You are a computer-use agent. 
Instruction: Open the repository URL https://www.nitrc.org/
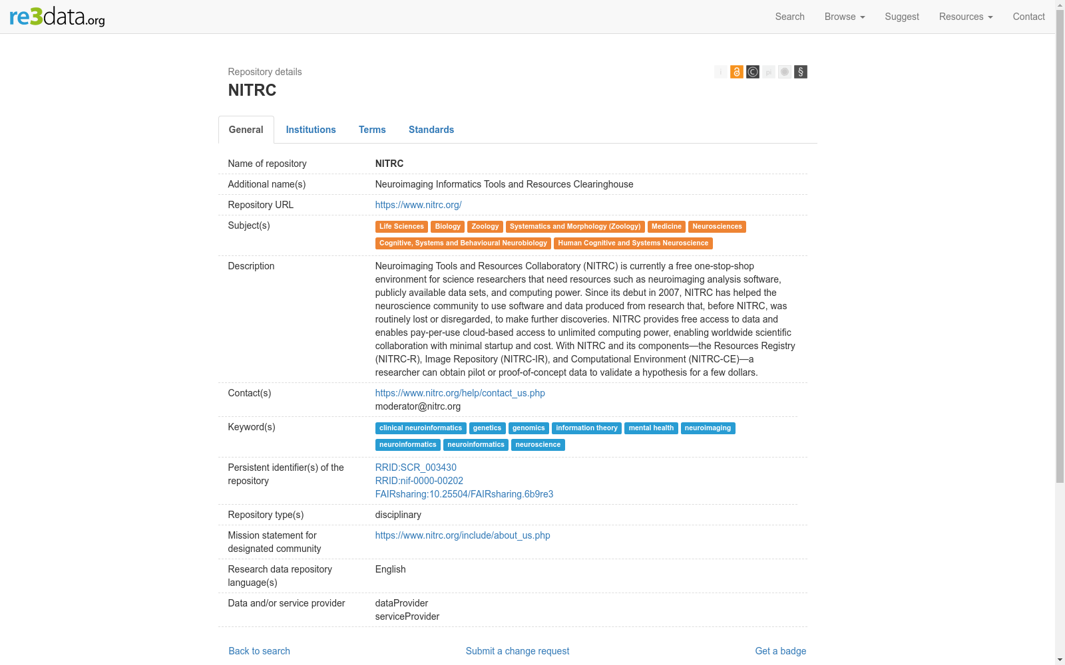coord(418,205)
